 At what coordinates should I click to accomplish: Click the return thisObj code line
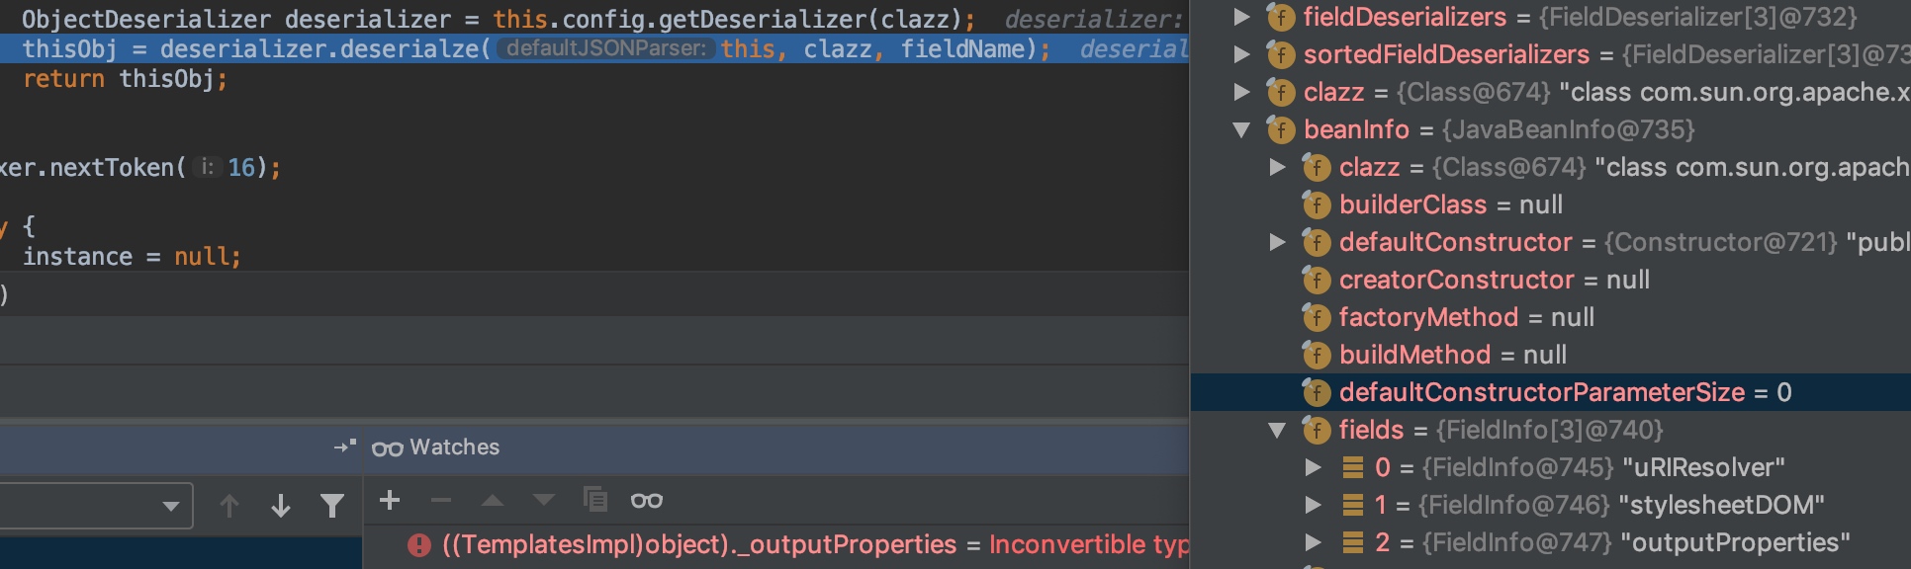[x=125, y=79]
